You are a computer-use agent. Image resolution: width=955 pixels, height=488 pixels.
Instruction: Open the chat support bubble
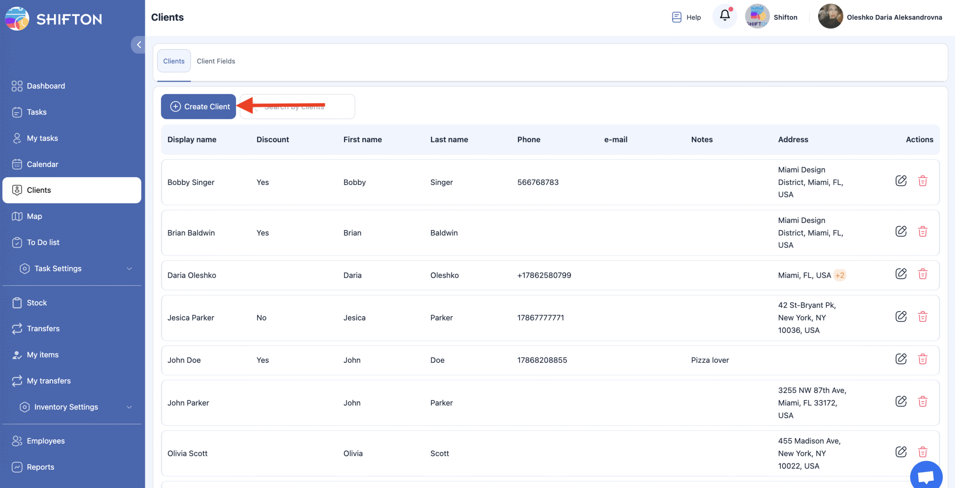(926, 476)
